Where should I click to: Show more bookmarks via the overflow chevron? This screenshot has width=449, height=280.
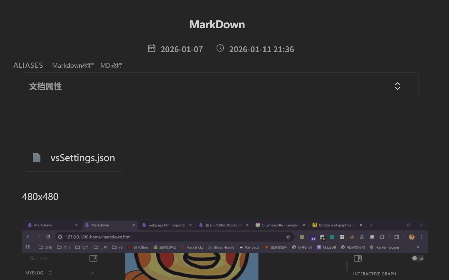tap(418, 247)
